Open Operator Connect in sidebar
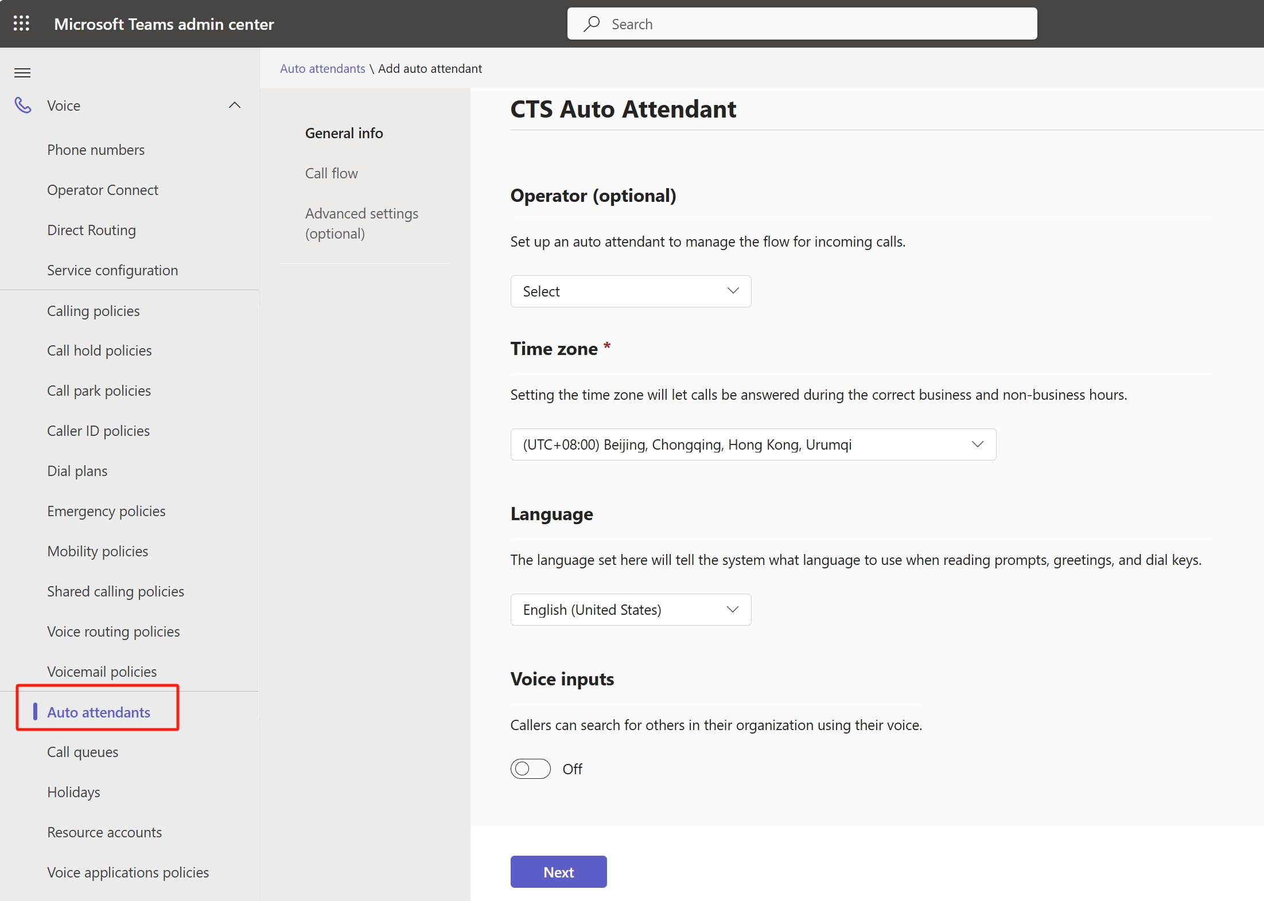Image resolution: width=1264 pixels, height=901 pixels. tap(103, 190)
